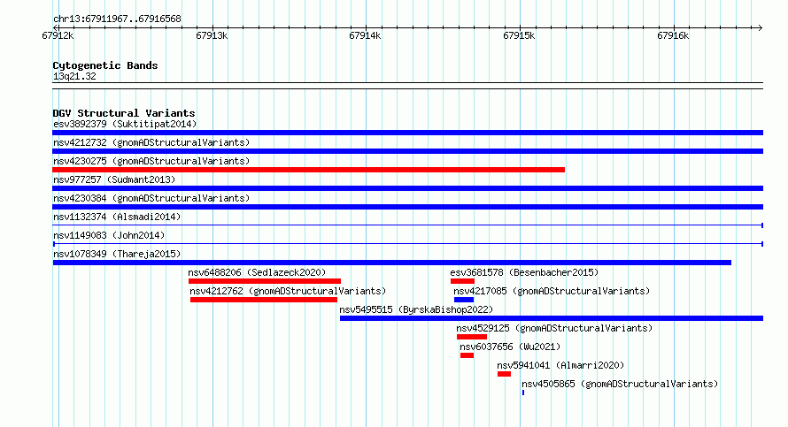788x427 pixels.
Task: Click the red bar for nsv4529125
Action: [x=472, y=337]
